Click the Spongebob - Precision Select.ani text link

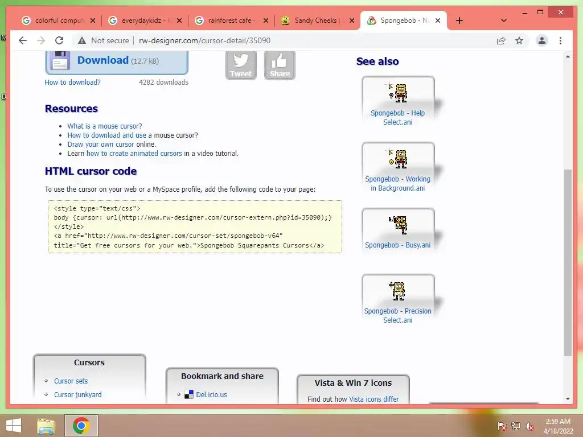click(x=397, y=315)
